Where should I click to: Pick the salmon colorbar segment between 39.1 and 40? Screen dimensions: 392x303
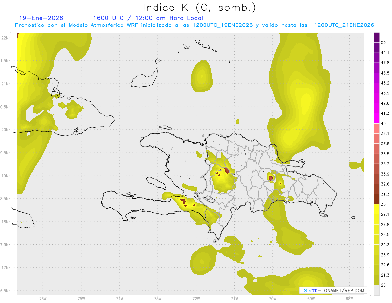click(377, 129)
